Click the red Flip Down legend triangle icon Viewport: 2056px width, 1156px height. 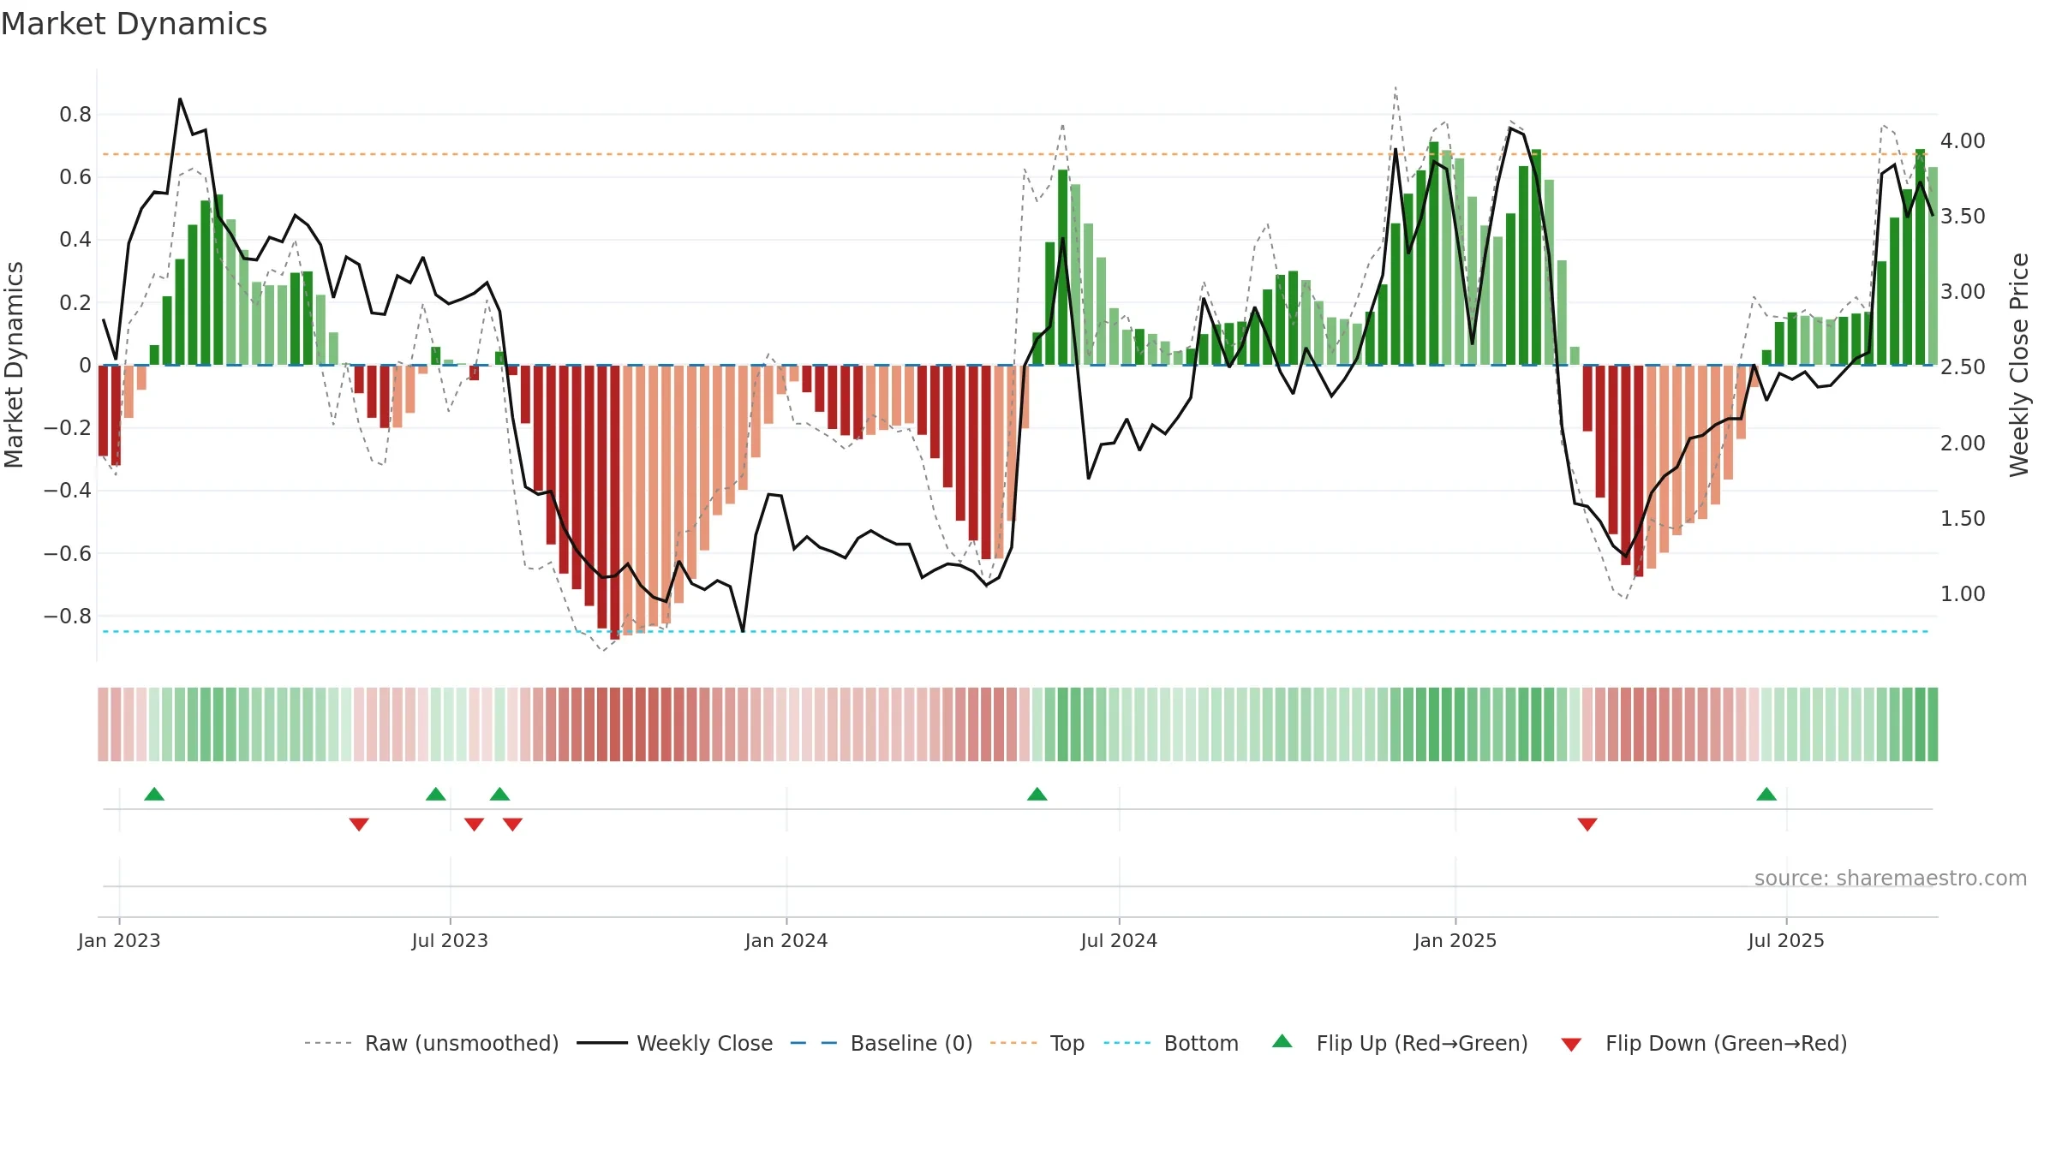click(1571, 1045)
